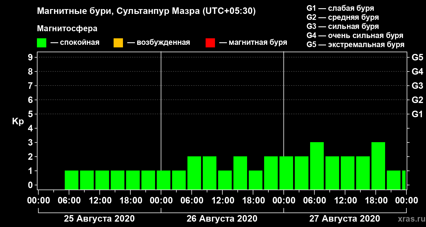Click the red 'магнитная буря' legend swatch
The height and width of the screenshot is (227, 426).
pyautogui.click(x=210, y=43)
